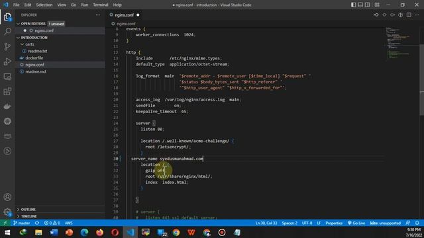Open customize layout icon
Viewport: 424px width, 238px height.
(x=377, y=5)
